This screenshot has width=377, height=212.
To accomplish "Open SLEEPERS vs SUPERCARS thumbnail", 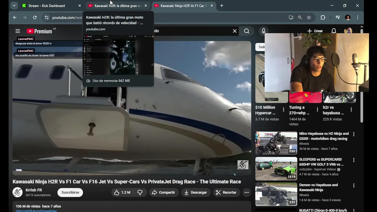I will coord(276,169).
